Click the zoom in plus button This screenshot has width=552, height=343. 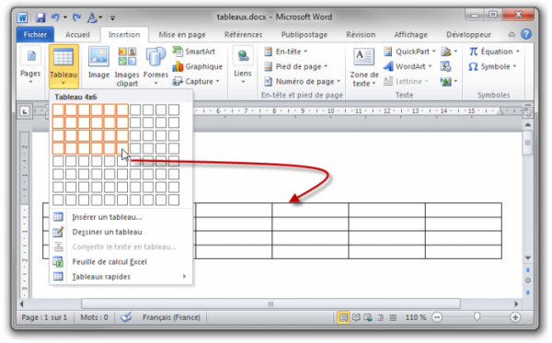[x=515, y=317]
